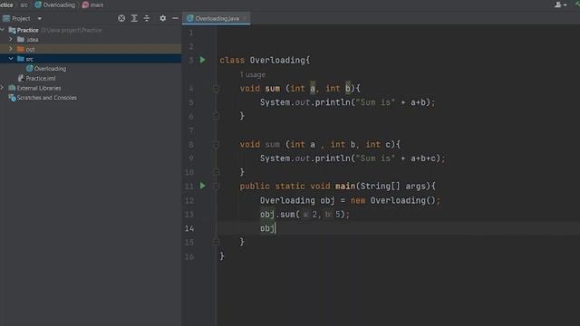
Task: Click line number 12 in gutter
Action: [x=189, y=200]
